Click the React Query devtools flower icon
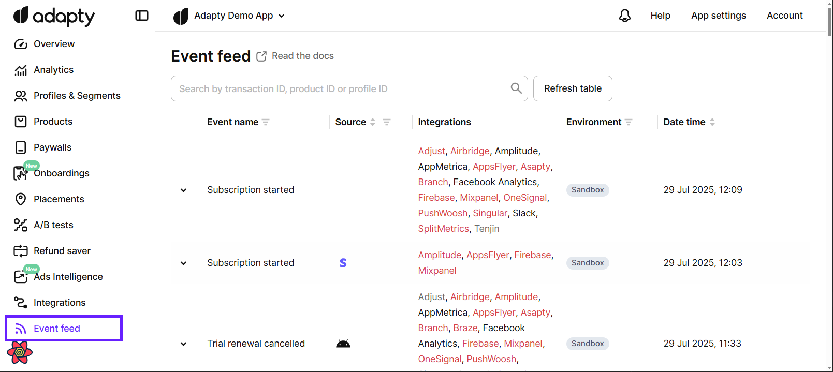833x372 pixels. (x=20, y=352)
